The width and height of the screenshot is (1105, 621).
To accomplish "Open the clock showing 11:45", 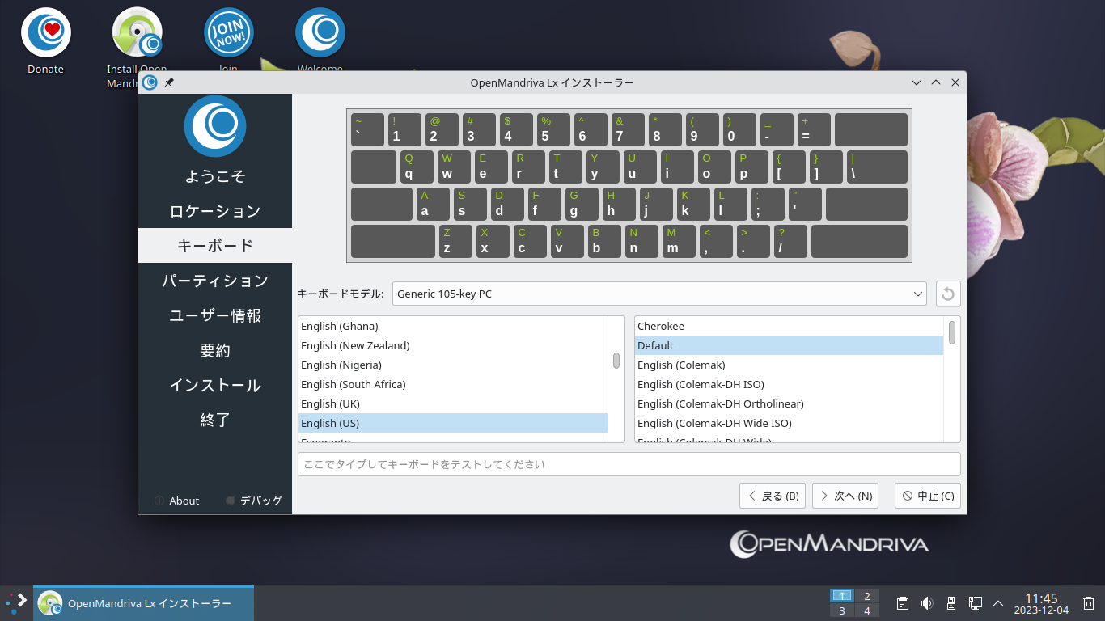I will tap(1041, 603).
